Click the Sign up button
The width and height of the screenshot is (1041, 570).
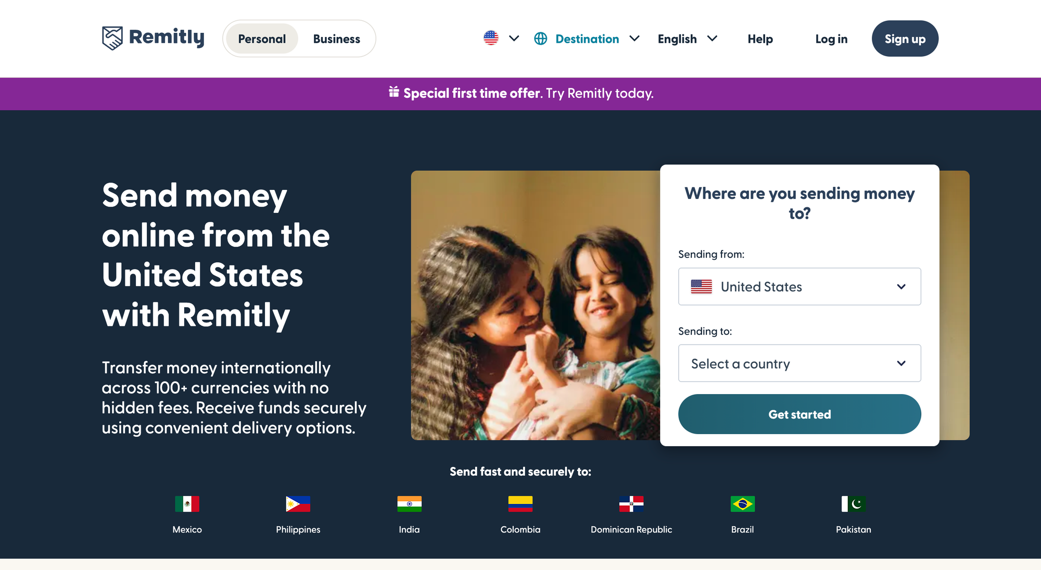click(905, 39)
